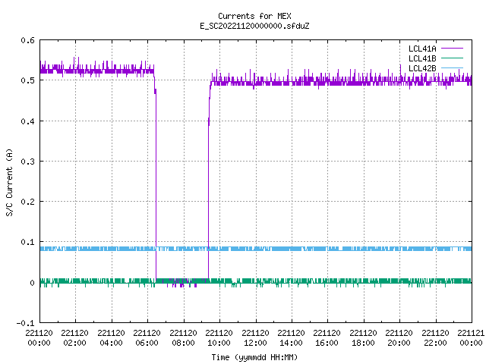Click x-axis tick label 221120 18:00
This screenshot has width=486, height=364.
[363, 338]
